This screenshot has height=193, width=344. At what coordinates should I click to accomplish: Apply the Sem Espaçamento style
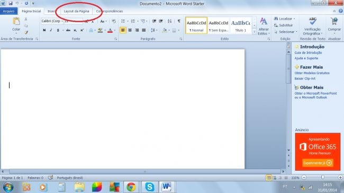coord(219,25)
